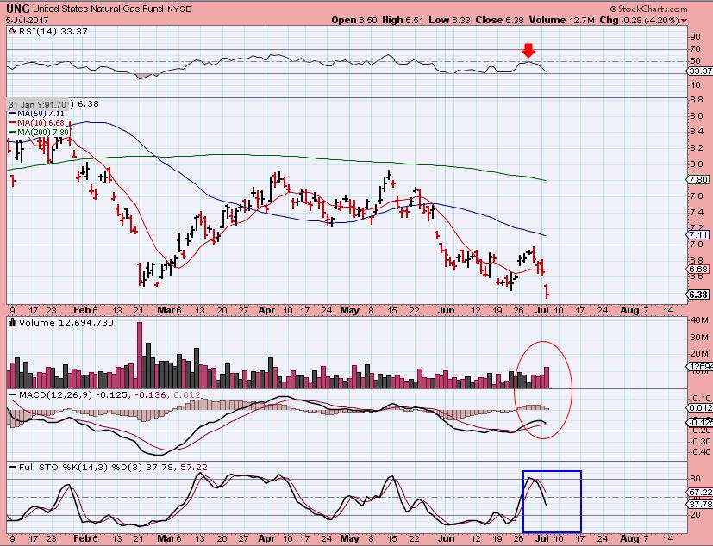
Task: Click the red down-triangle beside the change percent
Action: click(685, 21)
